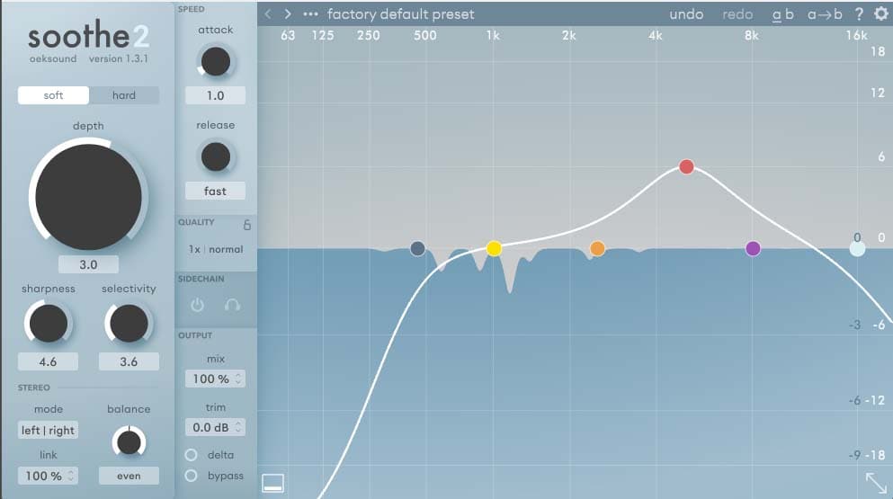Click the undo menu item
Viewport: 893px width, 499px height.
[x=686, y=14]
